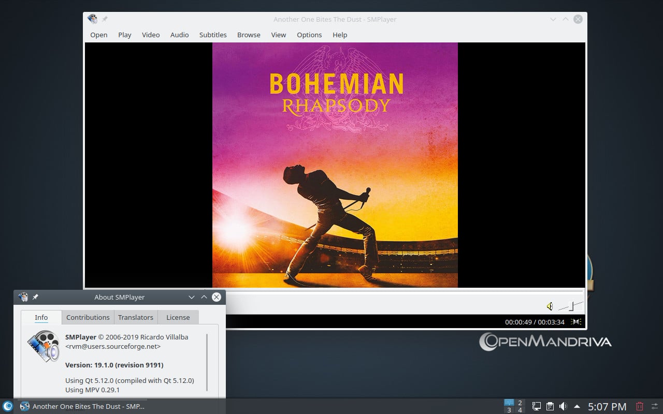Mute the sound using SMPlayer's speaker icon
The image size is (663, 414).
(x=549, y=306)
